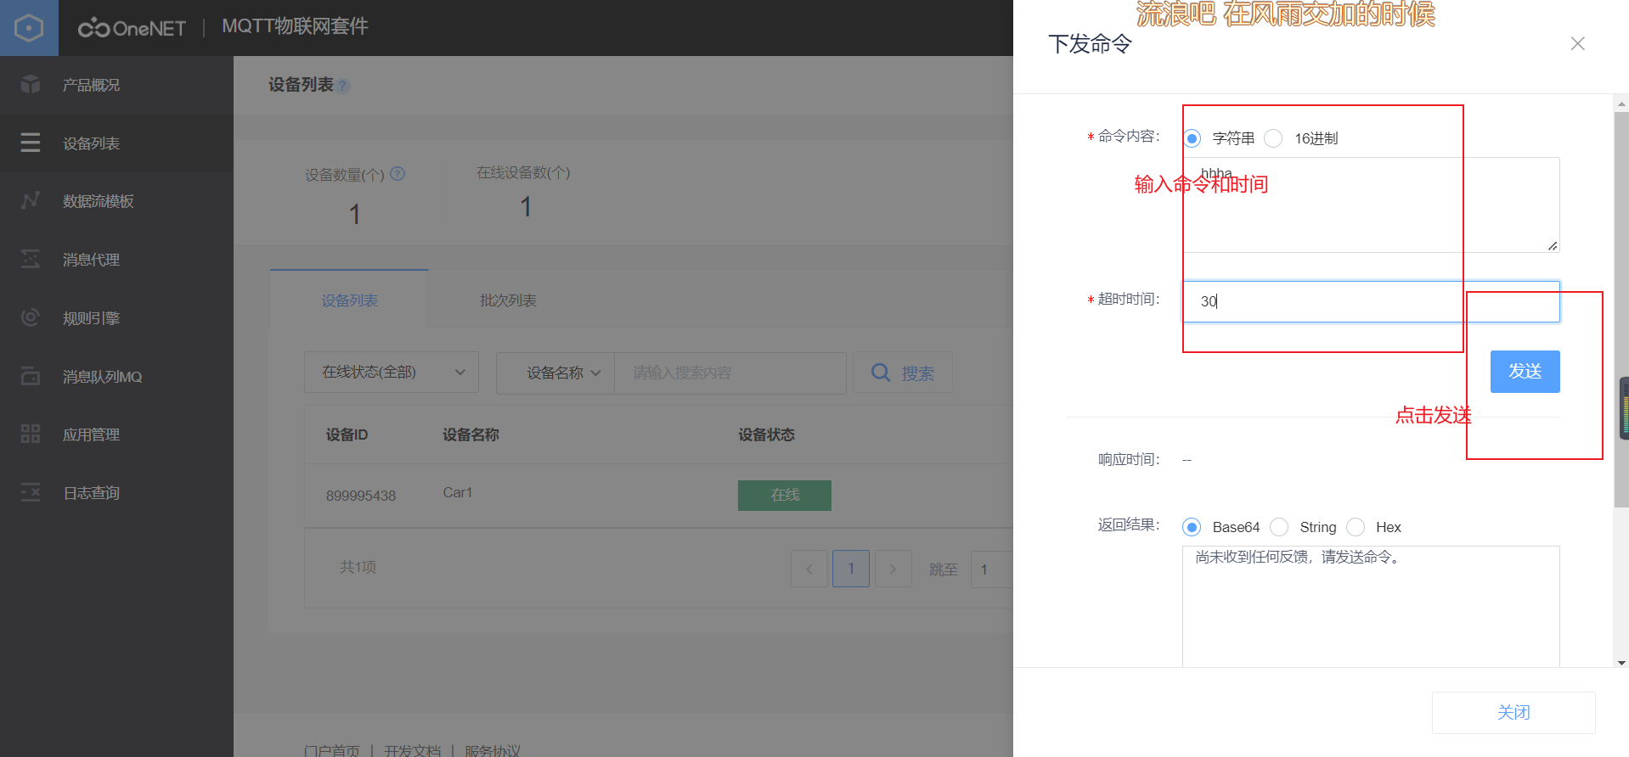The height and width of the screenshot is (757, 1629).
Task: Click the 在线 status badge
Action: click(785, 495)
